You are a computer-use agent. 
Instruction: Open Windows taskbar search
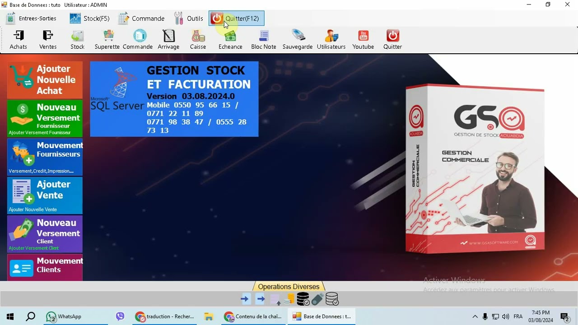(x=30, y=316)
